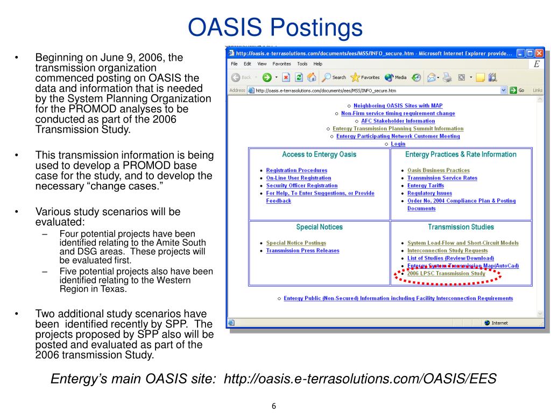Open the Edit menu

point(248,64)
